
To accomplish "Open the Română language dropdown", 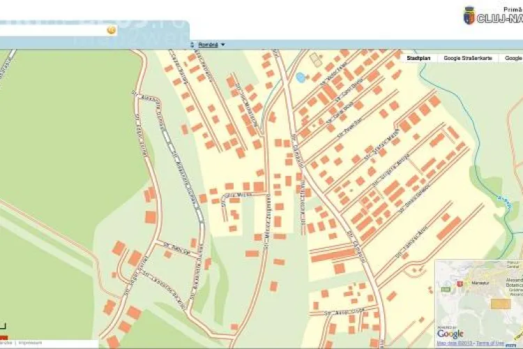I will coord(208,45).
